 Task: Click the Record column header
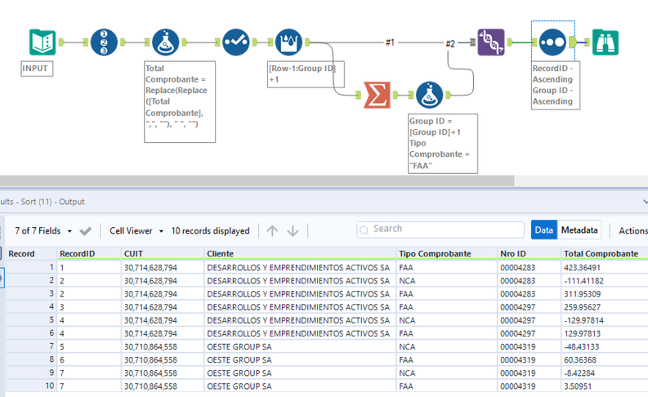31,254
